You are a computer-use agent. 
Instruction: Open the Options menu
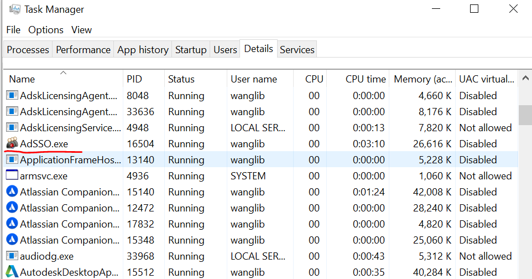point(46,30)
